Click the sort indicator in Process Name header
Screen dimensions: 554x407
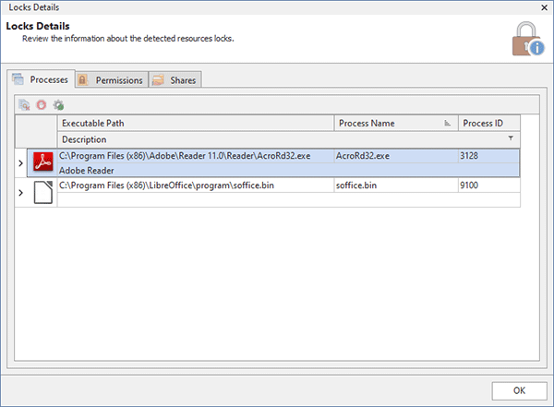click(x=448, y=123)
